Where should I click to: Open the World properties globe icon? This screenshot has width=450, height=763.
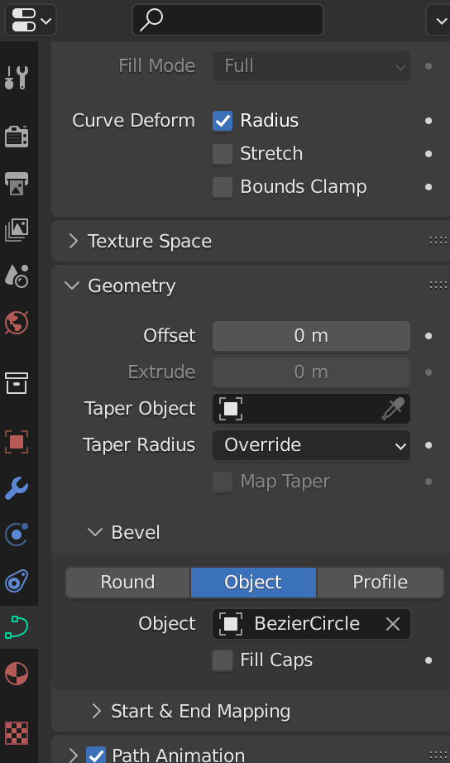[17, 323]
